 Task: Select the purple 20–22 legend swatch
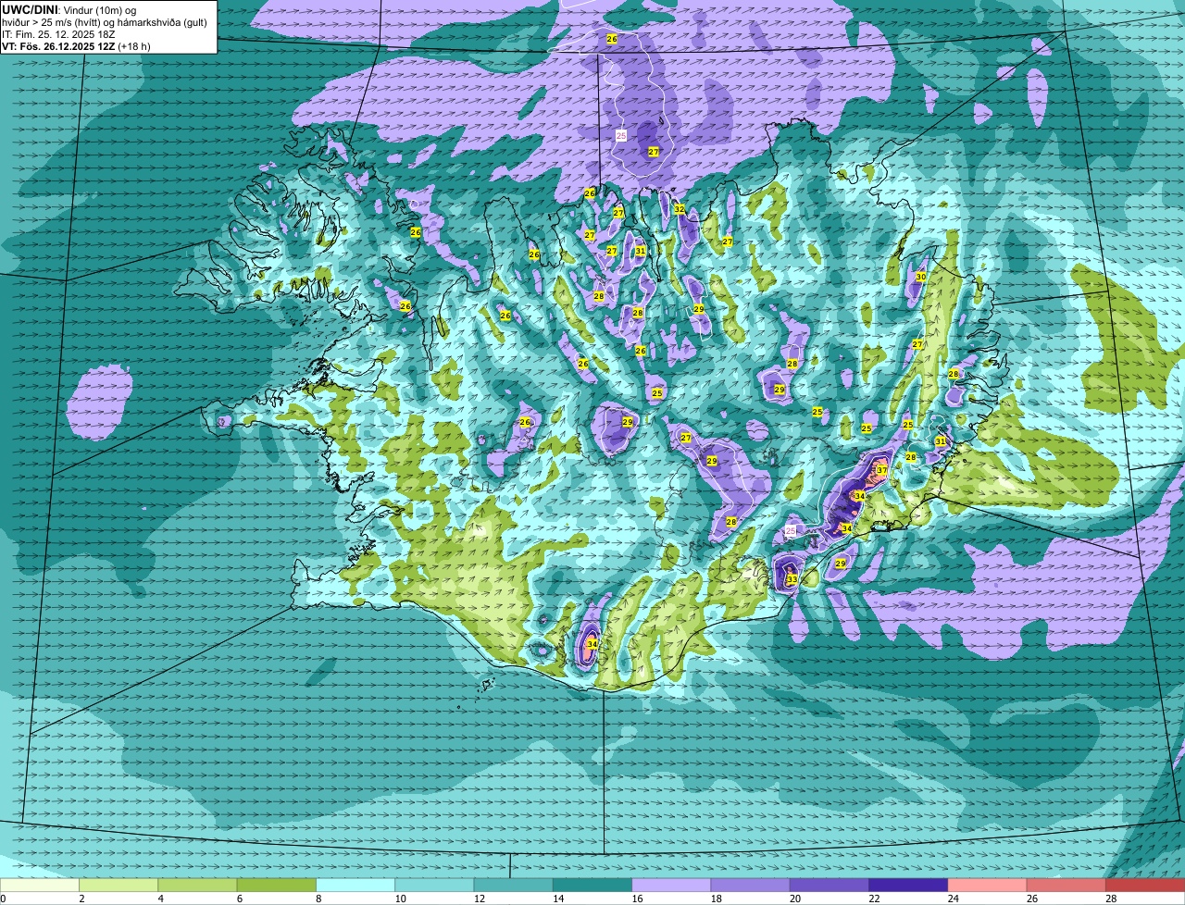click(x=829, y=886)
